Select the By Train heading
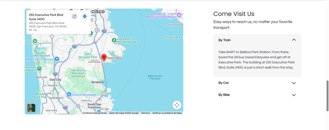 click(225, 40)
